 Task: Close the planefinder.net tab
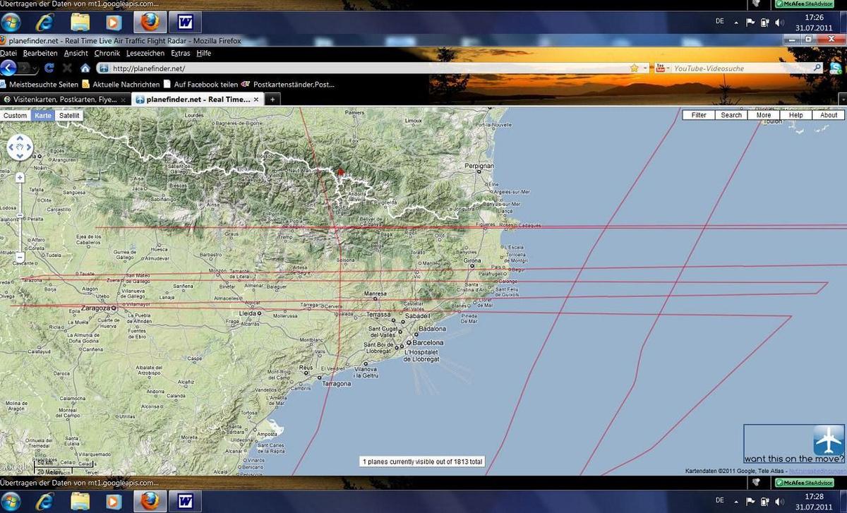tap(257, 99)
